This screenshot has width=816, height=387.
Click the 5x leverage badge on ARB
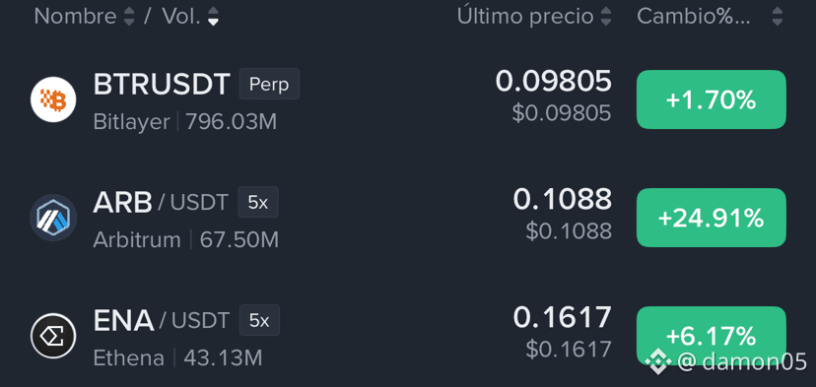[258, 202]
